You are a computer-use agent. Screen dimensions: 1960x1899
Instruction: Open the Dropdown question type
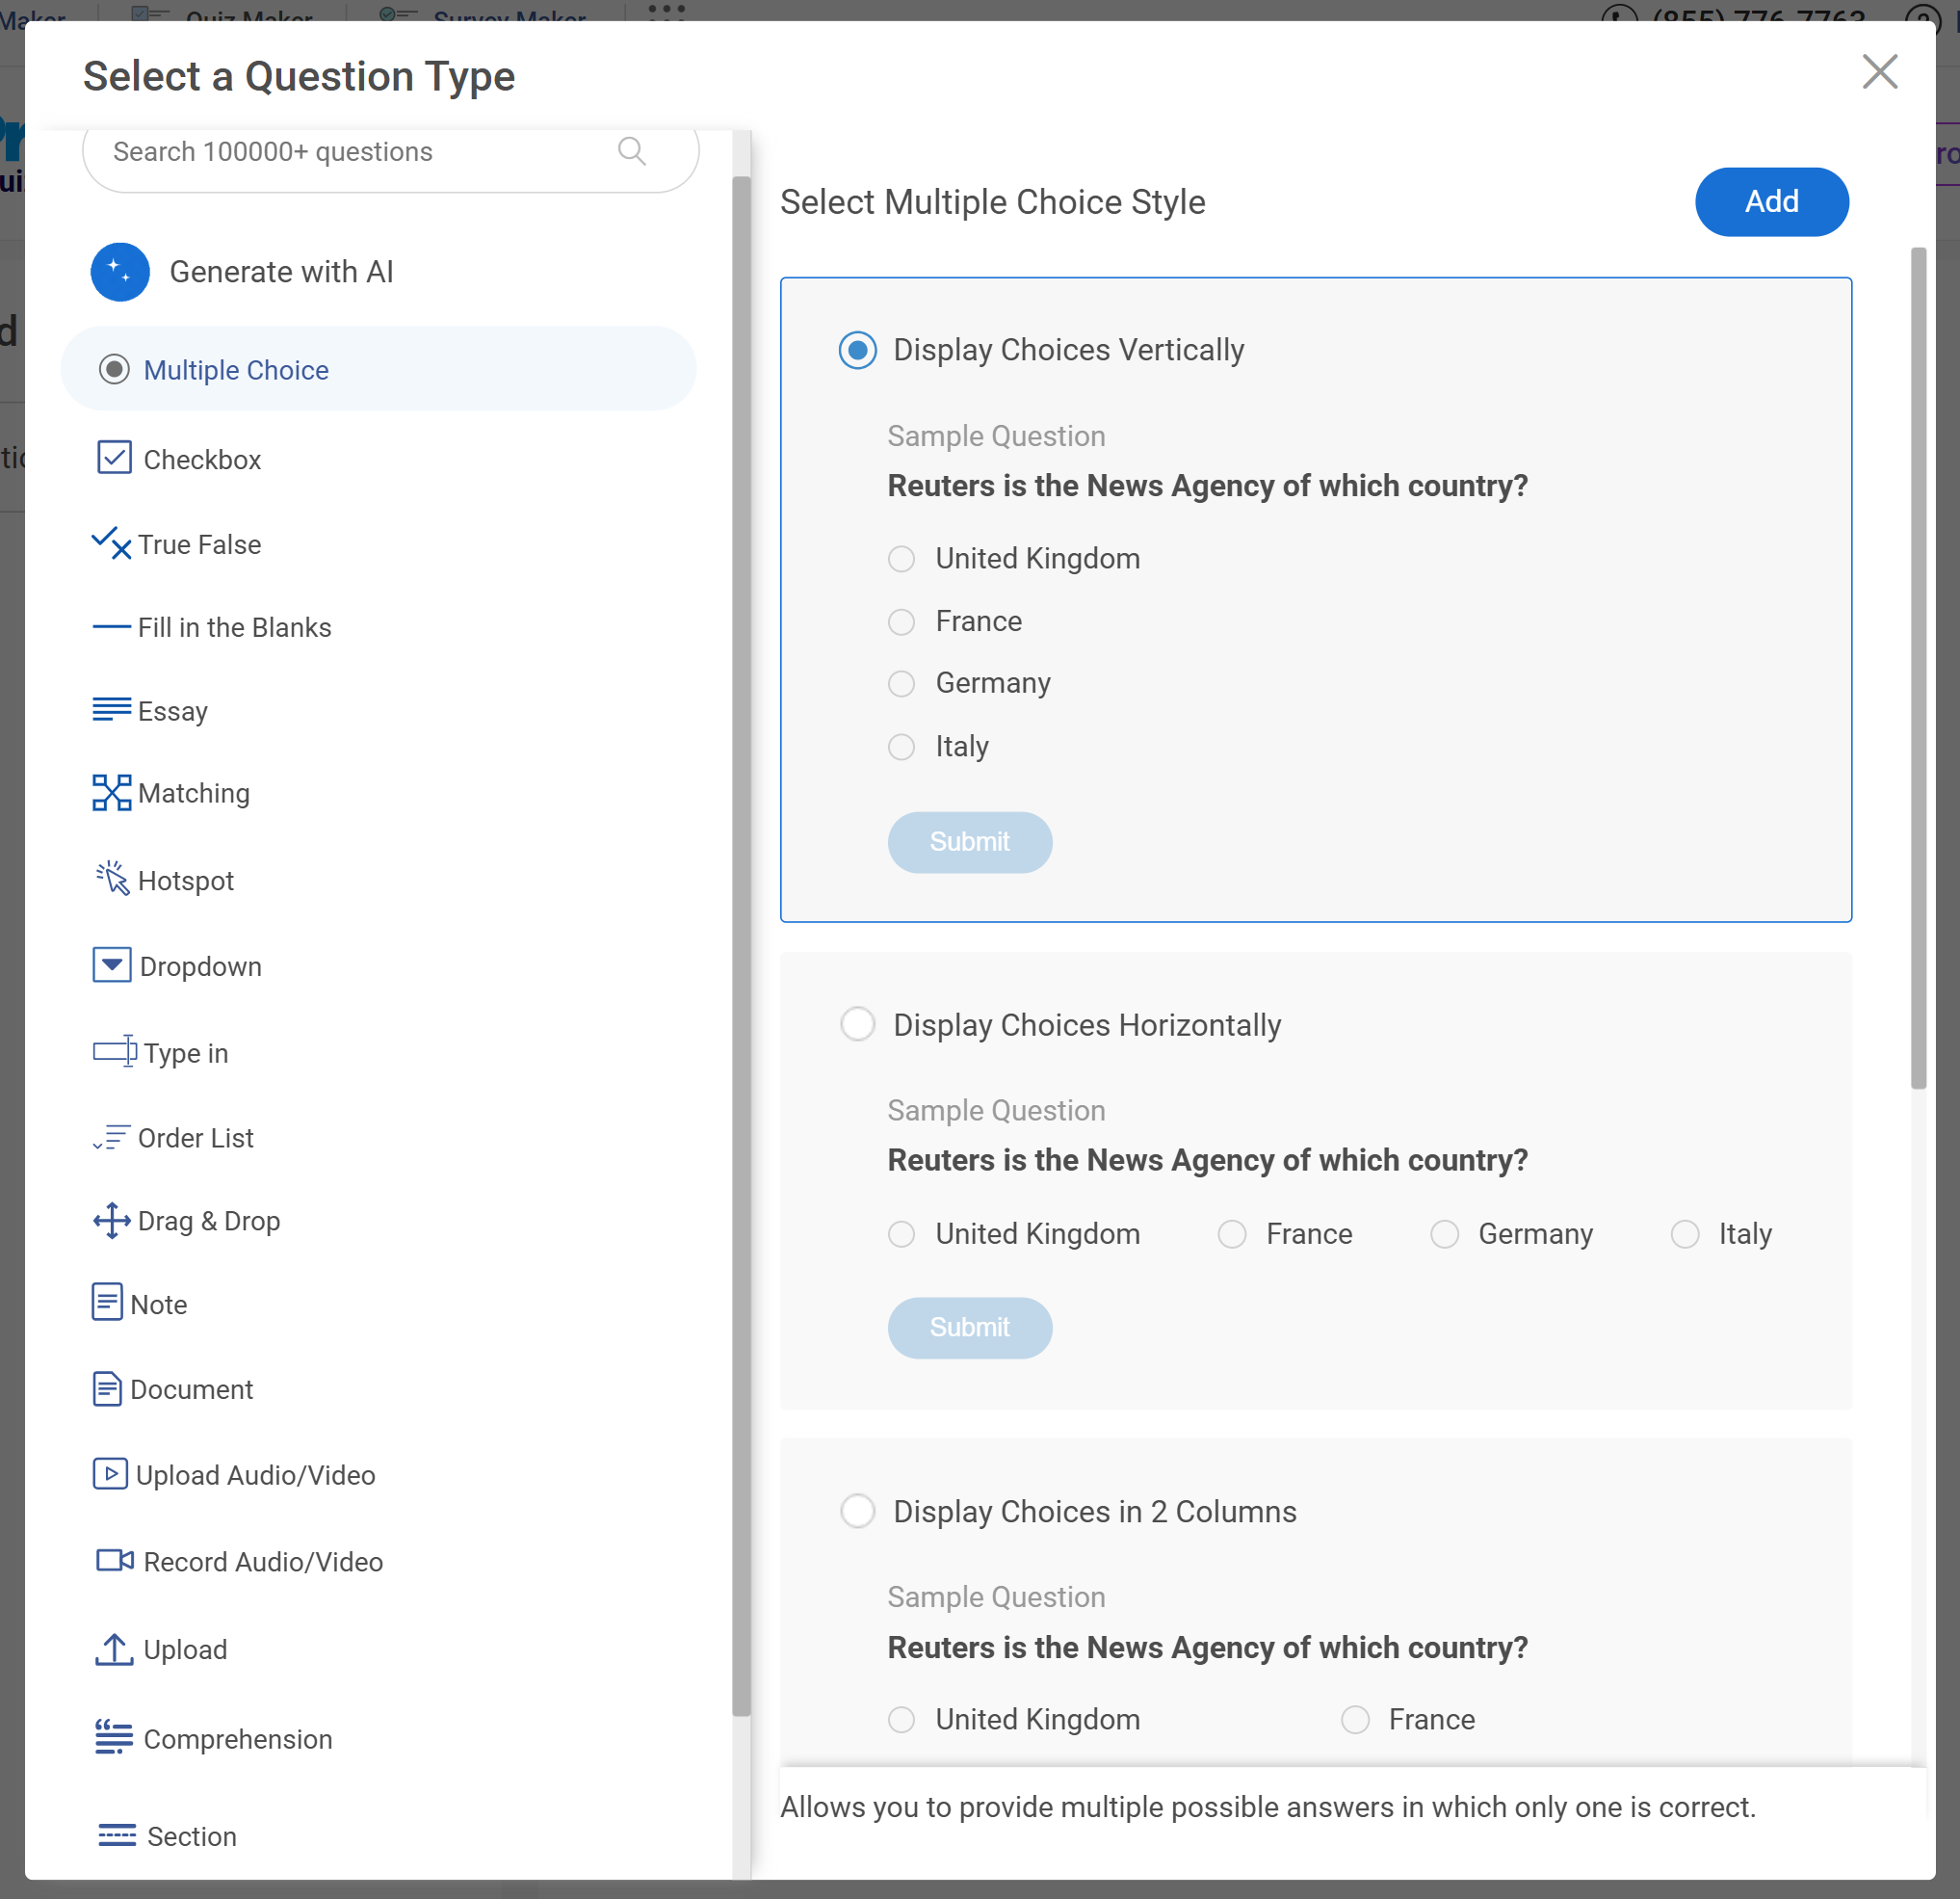(200, 966)
